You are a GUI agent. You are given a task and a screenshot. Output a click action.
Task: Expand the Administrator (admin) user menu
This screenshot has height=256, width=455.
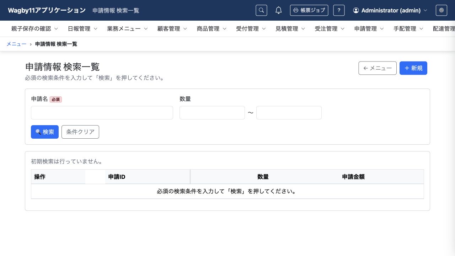coord(390,10)
